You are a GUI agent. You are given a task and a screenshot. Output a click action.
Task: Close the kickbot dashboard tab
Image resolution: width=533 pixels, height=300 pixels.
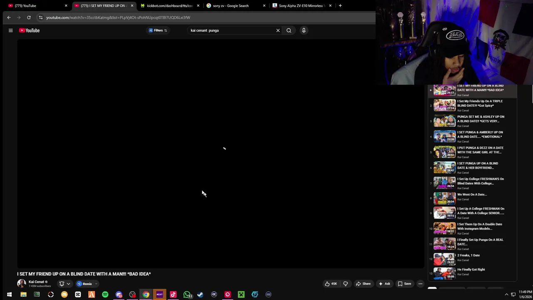click(198, 6)
